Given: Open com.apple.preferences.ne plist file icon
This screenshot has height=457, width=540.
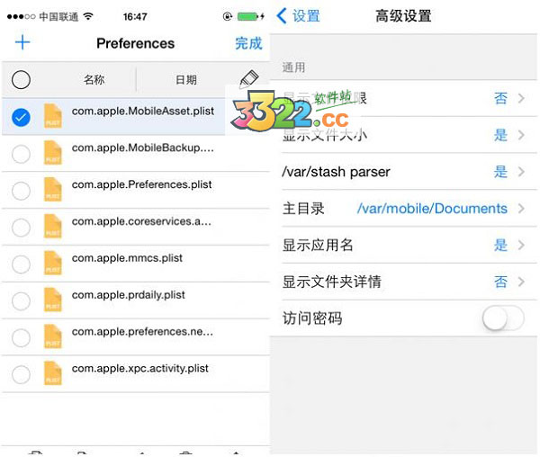Looking at the screenshot, I should tap(53, 336).
